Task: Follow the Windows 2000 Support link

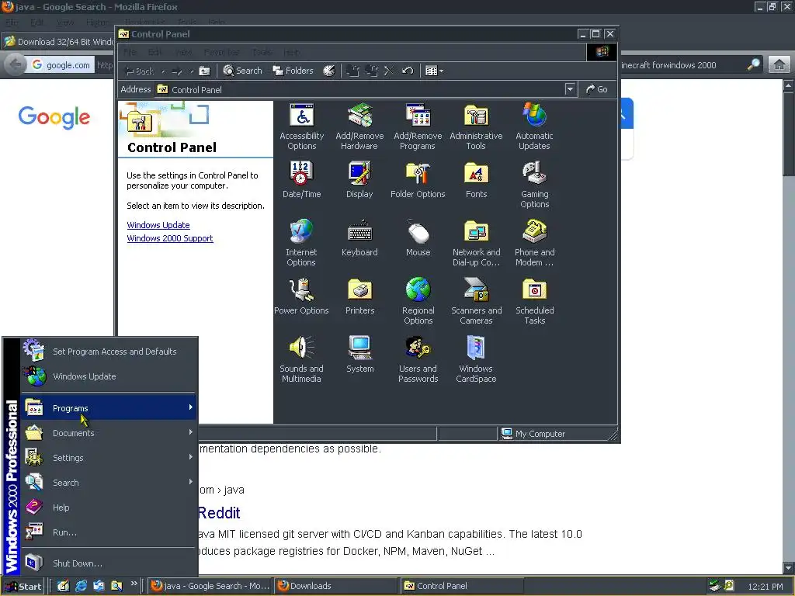Action: pyautogui.click(x=170, y=238)
